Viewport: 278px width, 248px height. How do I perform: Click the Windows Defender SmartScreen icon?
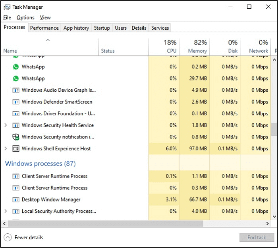pos(16,102)
